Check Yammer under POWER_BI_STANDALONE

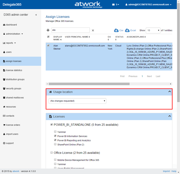click(55, 132)
